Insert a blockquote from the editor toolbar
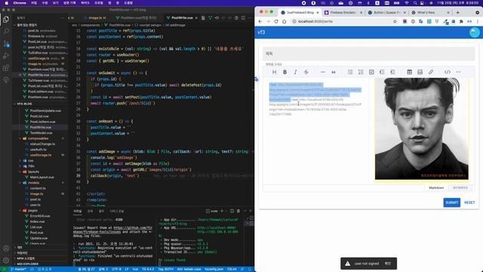The width and height of the screenshot is (483, 272). [334, 72]
